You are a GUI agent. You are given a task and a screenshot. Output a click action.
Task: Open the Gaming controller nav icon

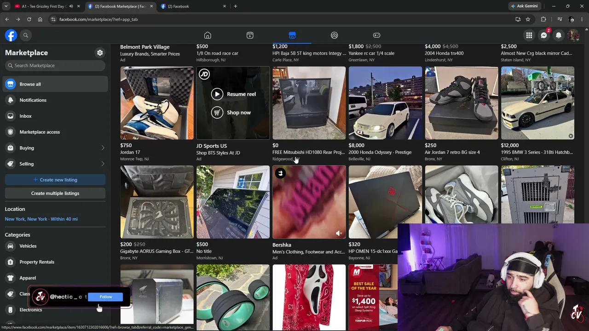point(377,35)
